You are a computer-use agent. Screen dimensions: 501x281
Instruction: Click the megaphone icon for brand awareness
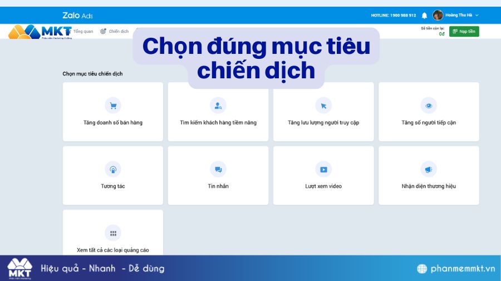coord(429,169)
